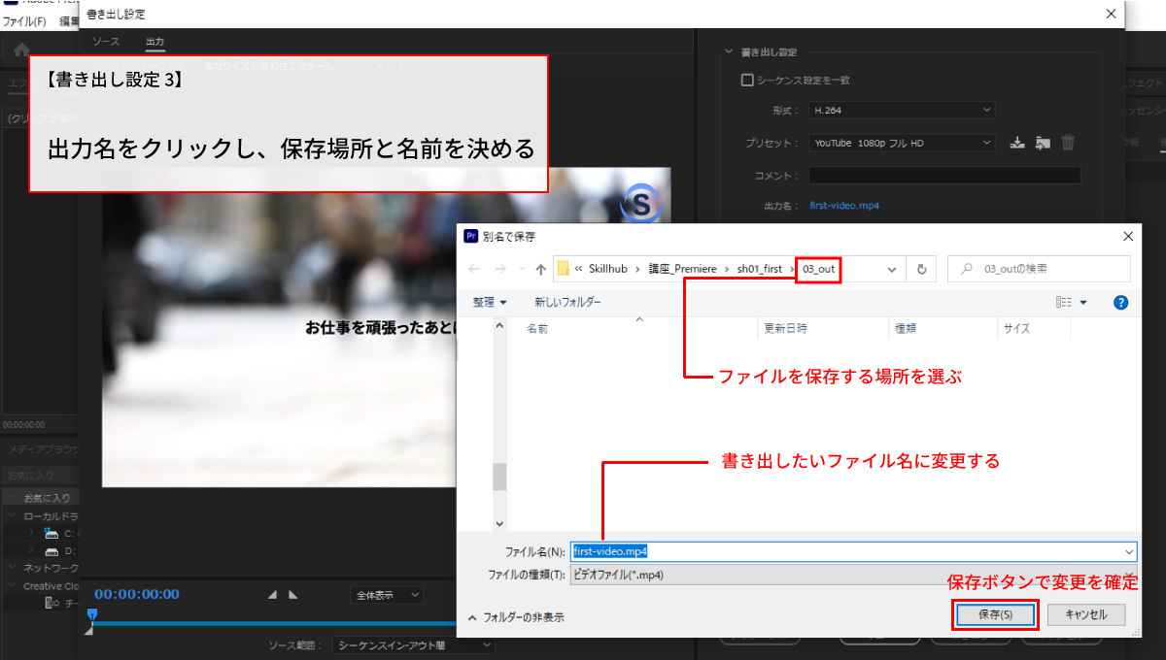Image resolution: width=1166 pixels, height=660 pixels.
Task: Collapse the ローカルドライブ tree node
Action: (x=13, y=516)
